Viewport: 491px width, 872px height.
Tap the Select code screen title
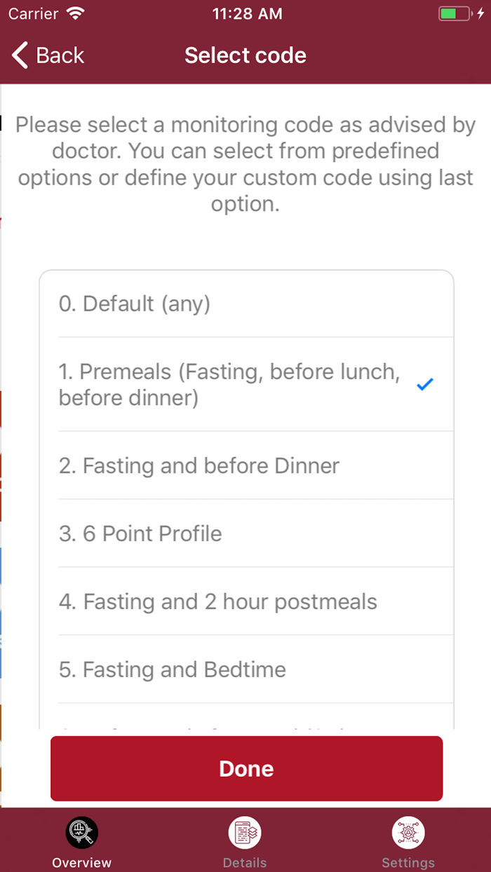point(245,55)
